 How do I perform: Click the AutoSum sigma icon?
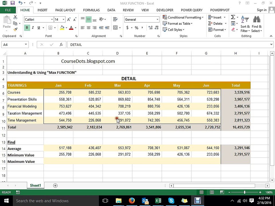pos(233,17)
